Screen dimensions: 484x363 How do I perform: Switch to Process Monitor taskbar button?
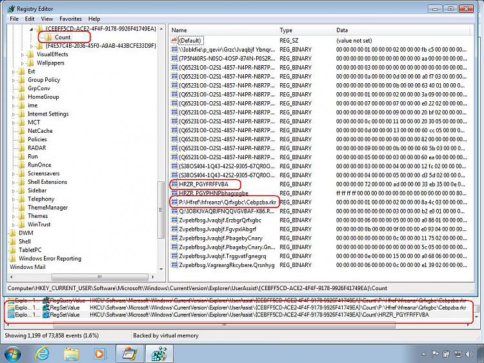130,354
